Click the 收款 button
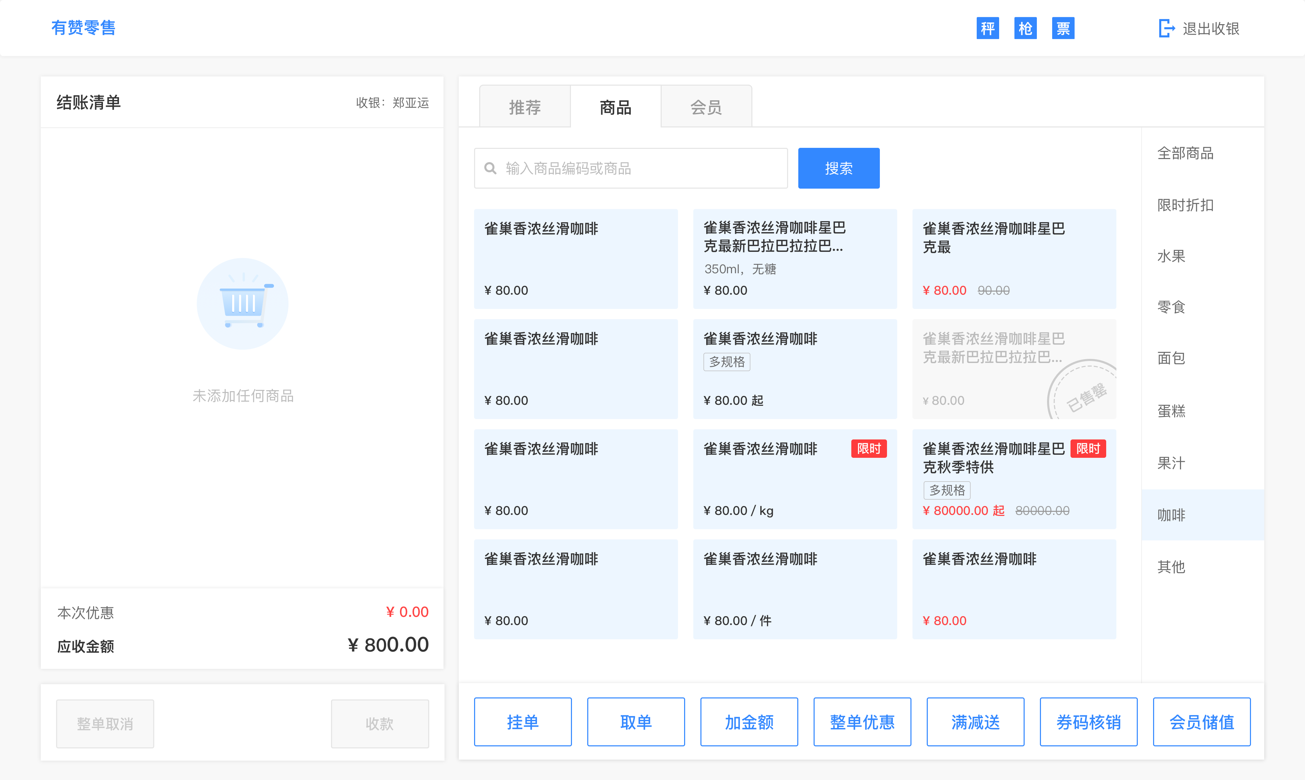Image resolution: width=1305 pixels, height=780 pixels. click(380, 723)
